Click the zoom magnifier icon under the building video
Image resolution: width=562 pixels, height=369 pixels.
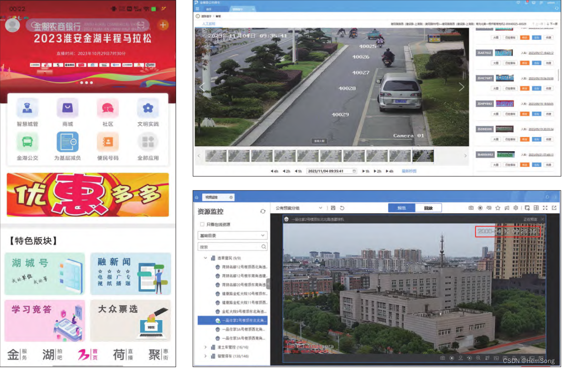pos(478,358)
